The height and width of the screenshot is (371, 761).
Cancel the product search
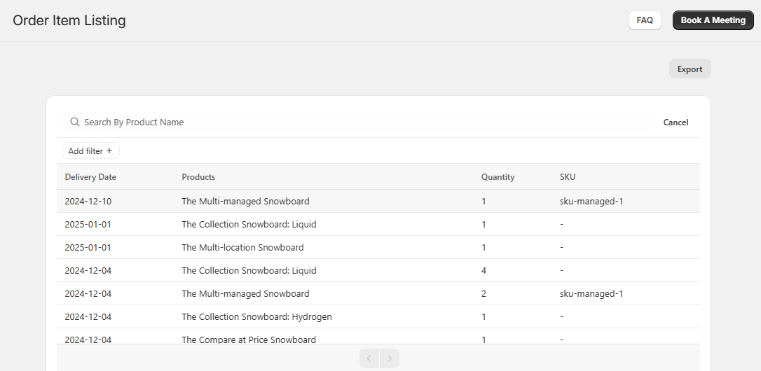coord(676,122)
